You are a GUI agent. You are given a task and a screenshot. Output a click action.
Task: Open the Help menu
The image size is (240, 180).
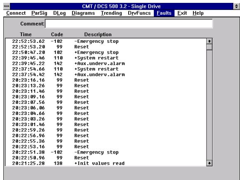coord(198,13)
